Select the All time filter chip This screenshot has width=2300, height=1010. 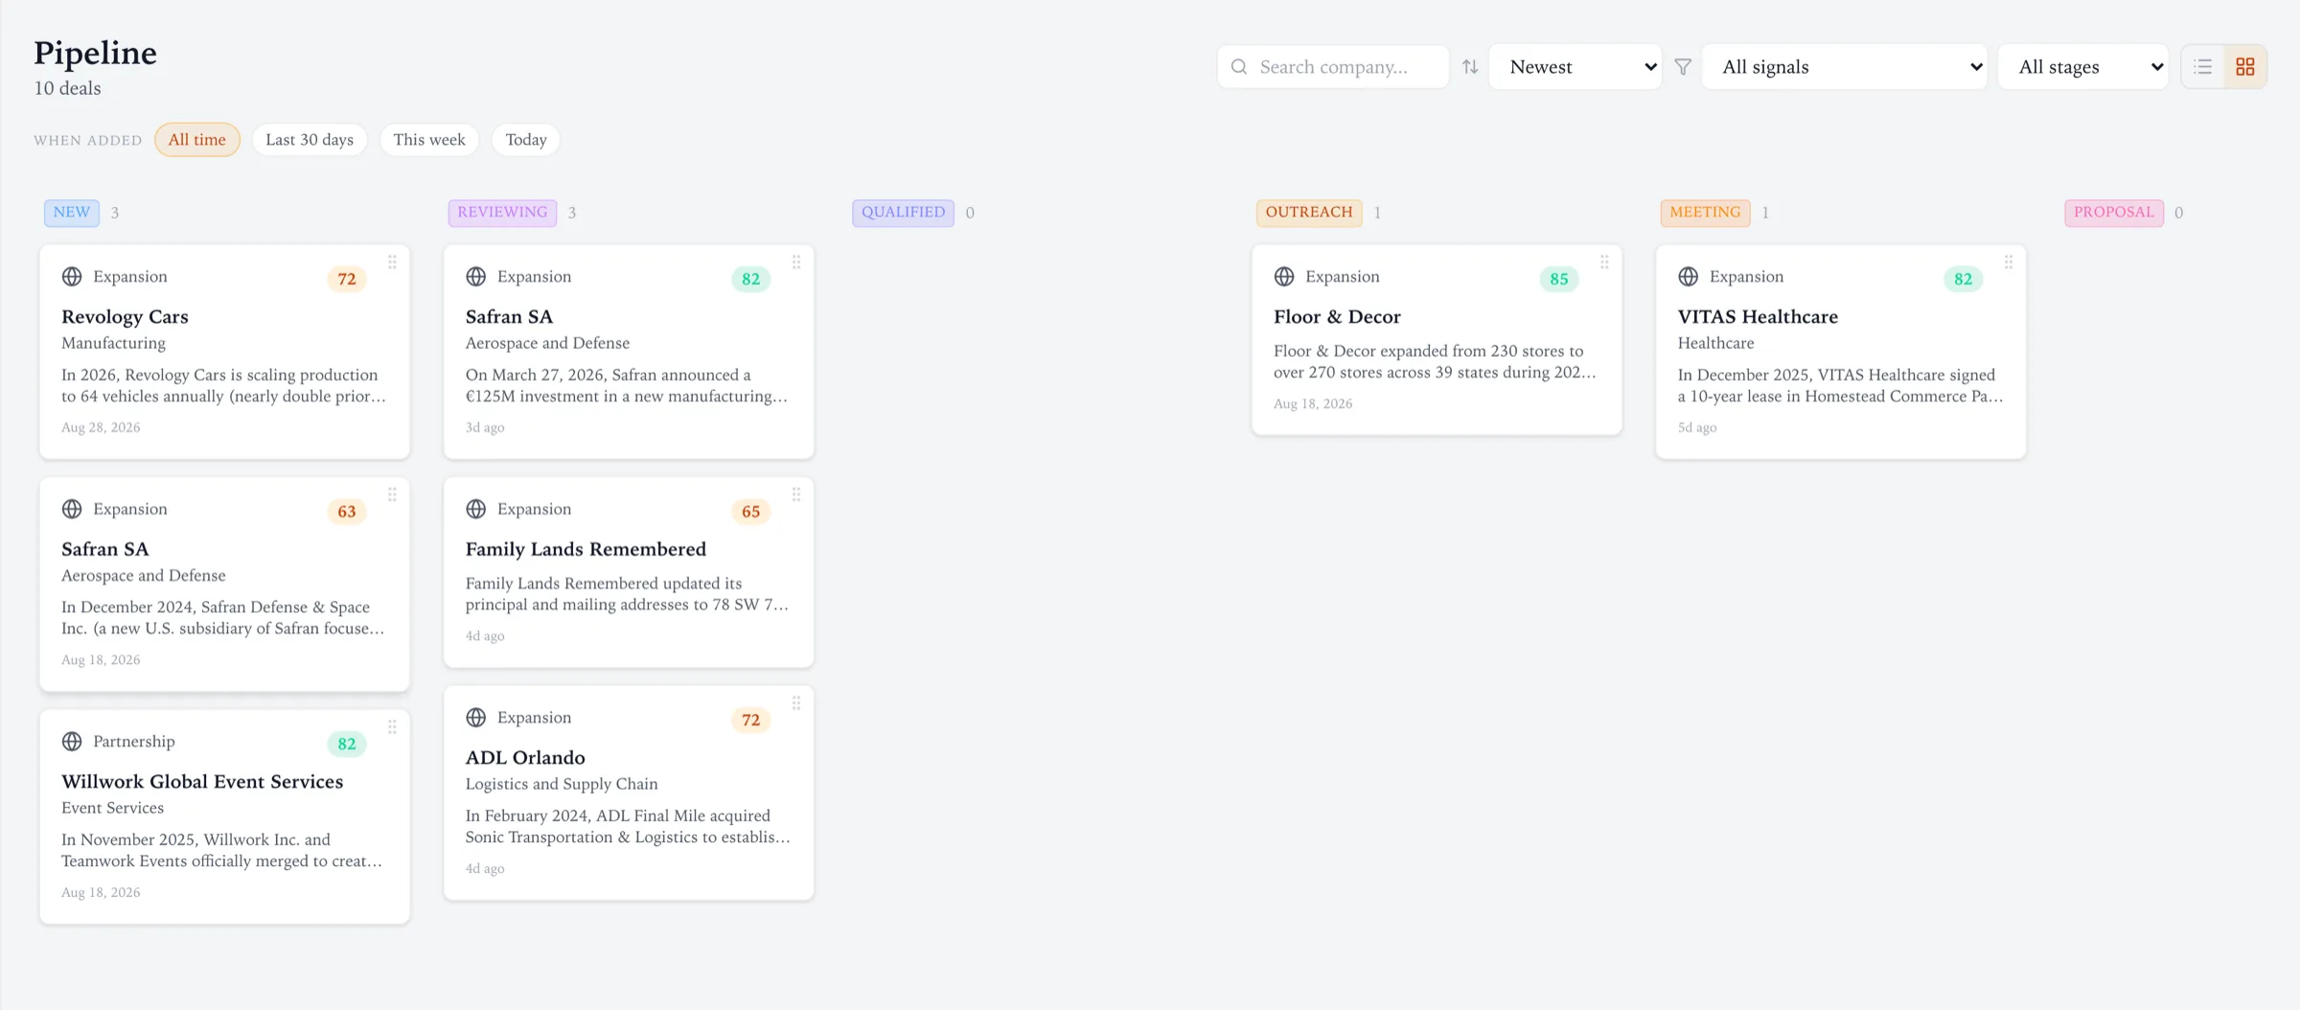[197, 140]
